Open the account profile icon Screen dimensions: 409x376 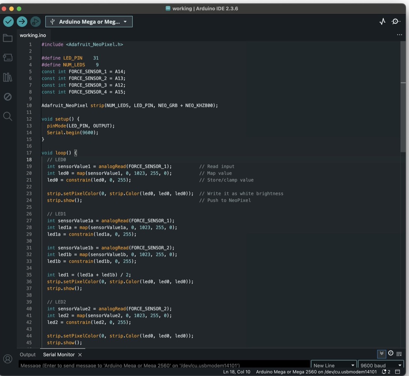tap(7, 359)
